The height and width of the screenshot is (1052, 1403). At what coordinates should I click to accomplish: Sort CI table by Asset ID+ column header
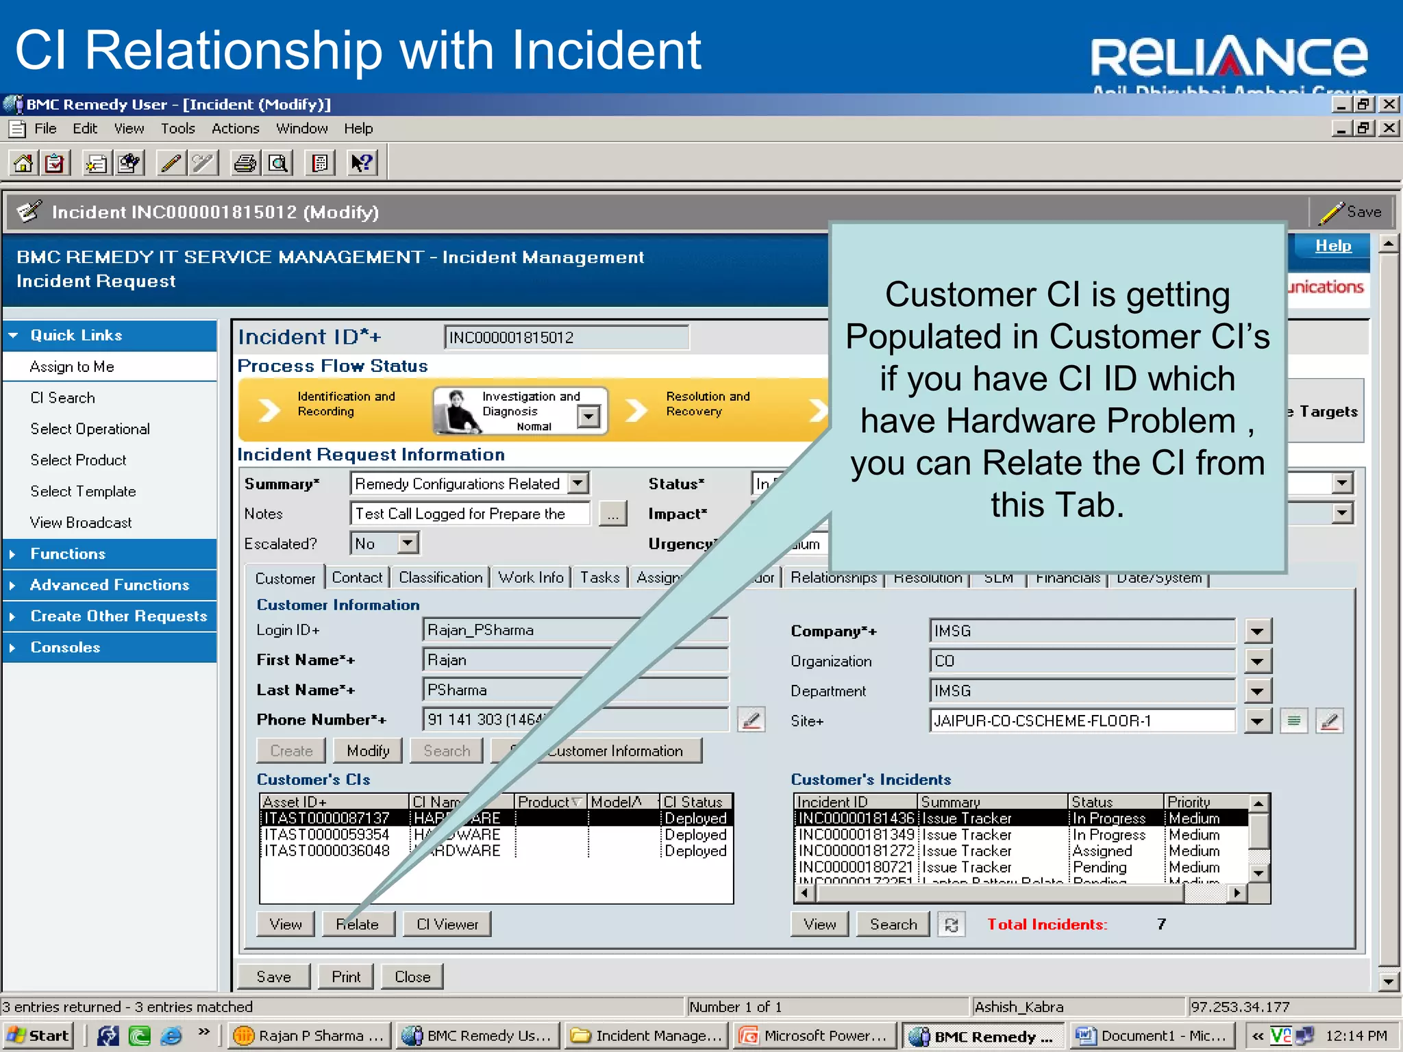334,802
